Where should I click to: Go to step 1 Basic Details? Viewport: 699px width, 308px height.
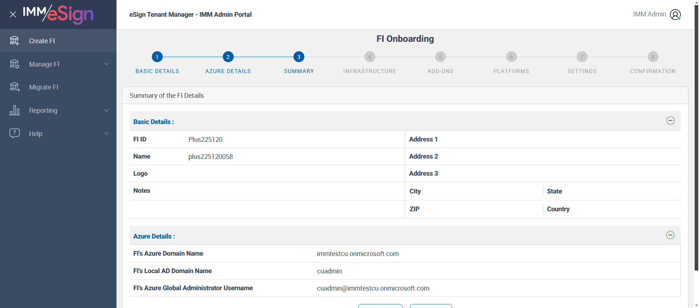157,57
